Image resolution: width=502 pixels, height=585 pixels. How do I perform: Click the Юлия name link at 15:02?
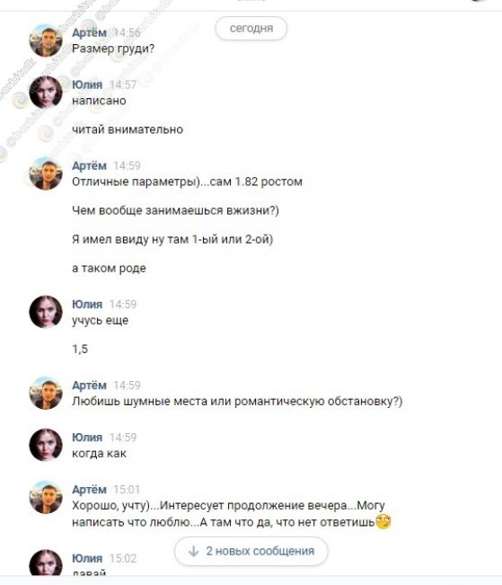(x=87, y=558)
